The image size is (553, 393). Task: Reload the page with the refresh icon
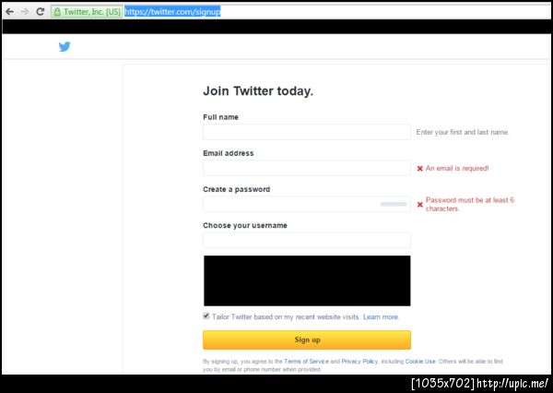pyautogui.click(x=41, y=12)
